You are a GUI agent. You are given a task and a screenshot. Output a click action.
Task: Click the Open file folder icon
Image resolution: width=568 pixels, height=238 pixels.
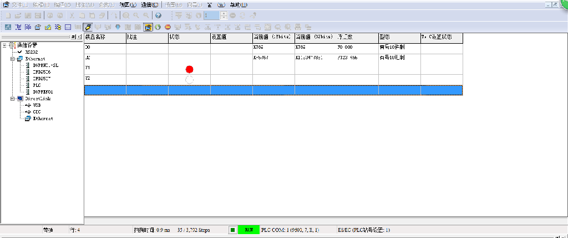coord(18,15)
